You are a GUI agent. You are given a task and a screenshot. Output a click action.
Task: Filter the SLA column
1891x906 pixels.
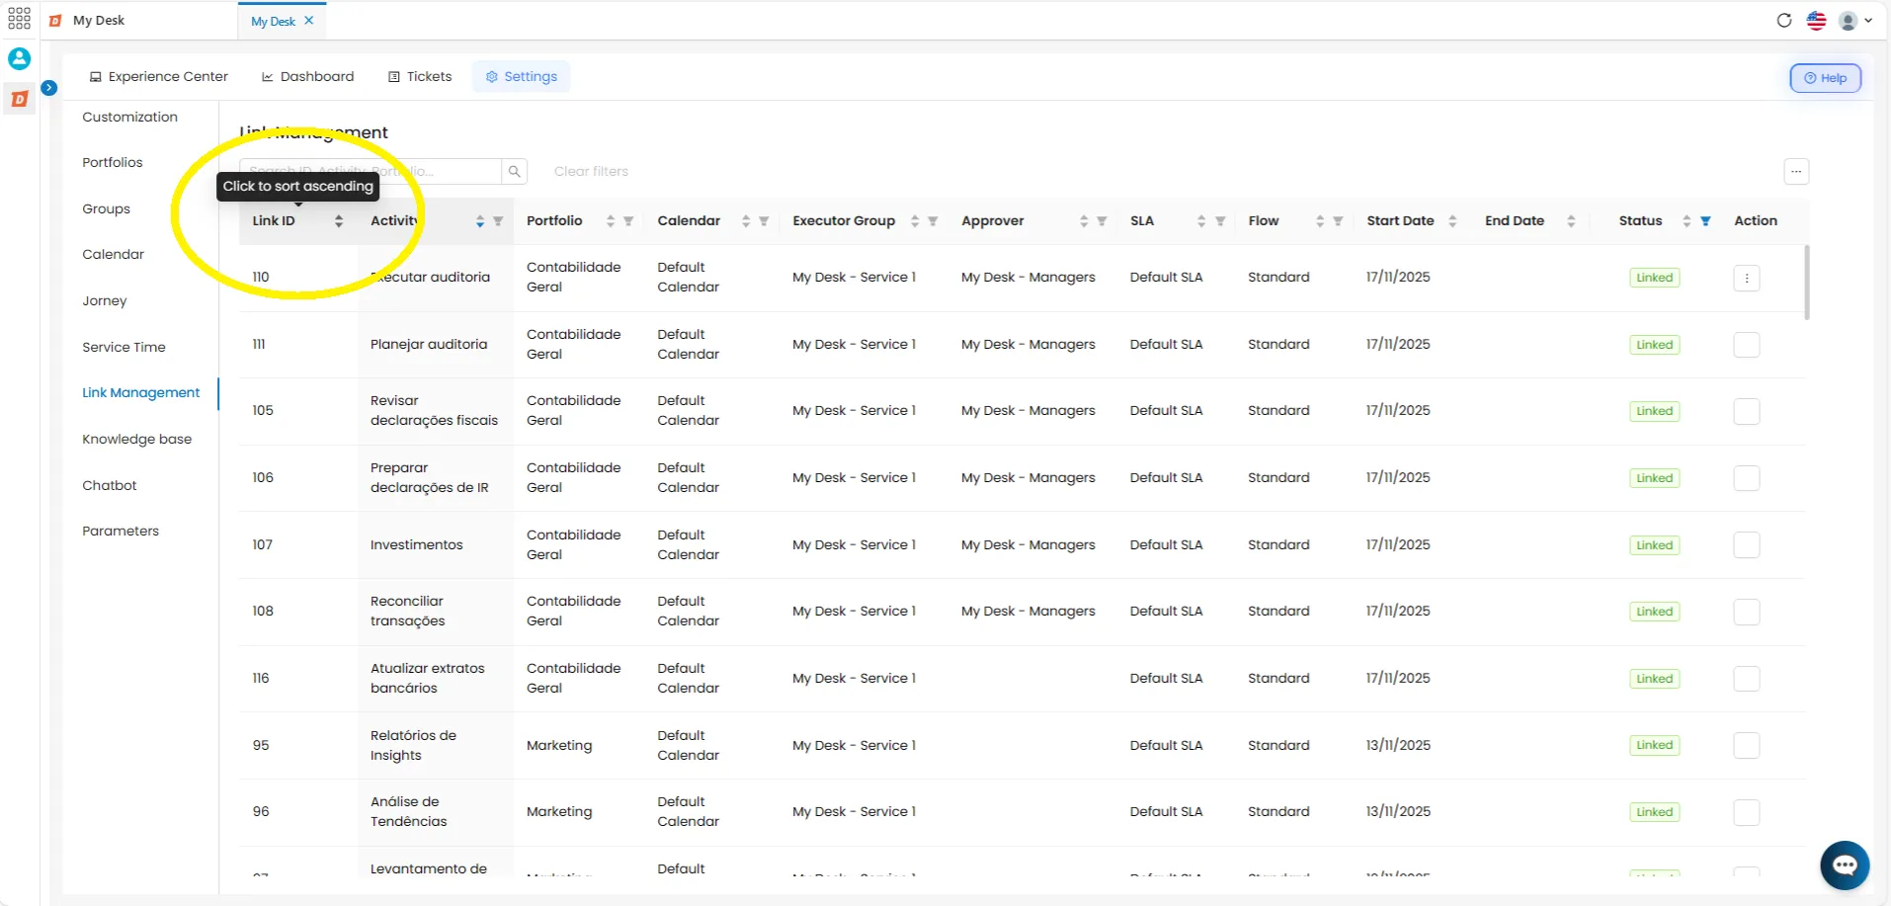click(1220, 221)
